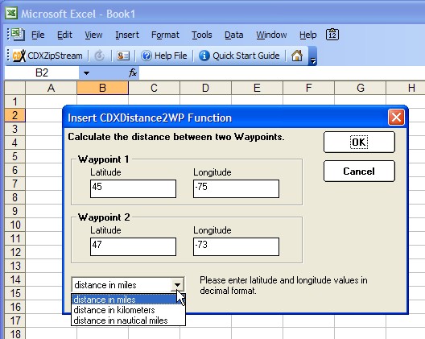Open the Help File question mark icon

pyautogui.click(x=146, y=56)
